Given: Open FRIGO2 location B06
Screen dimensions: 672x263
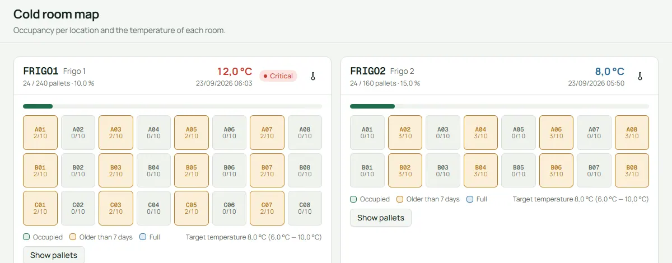Looking at the screenshot, I should pyautogui.click(x=556, y=170).
